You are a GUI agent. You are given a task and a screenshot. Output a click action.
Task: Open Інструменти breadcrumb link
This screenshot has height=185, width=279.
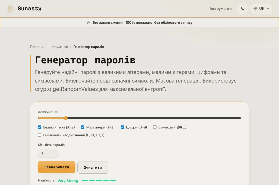coord(58,47)
